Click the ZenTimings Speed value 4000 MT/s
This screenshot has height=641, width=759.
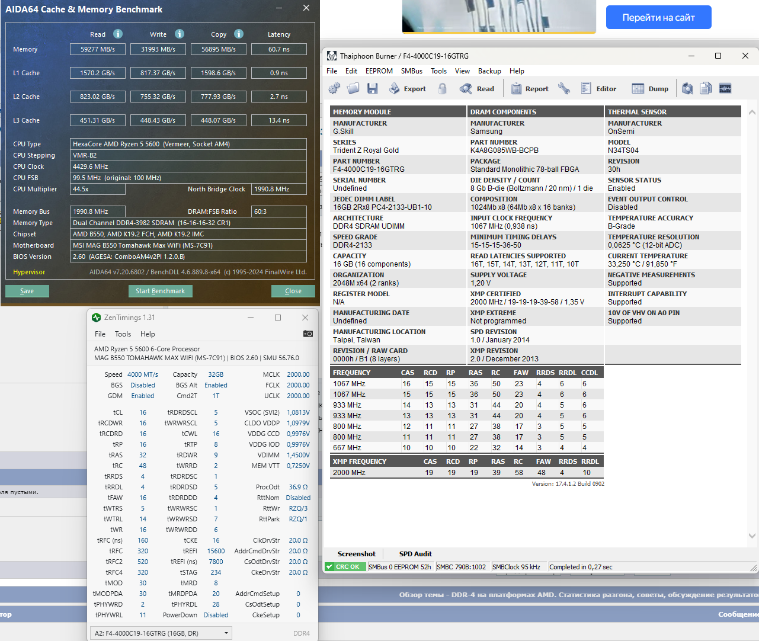click(143, 374)
